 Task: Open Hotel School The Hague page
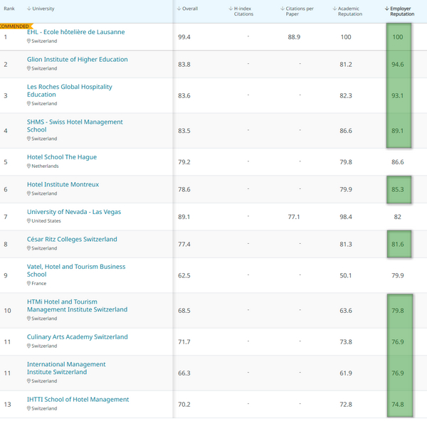point(62,157)
